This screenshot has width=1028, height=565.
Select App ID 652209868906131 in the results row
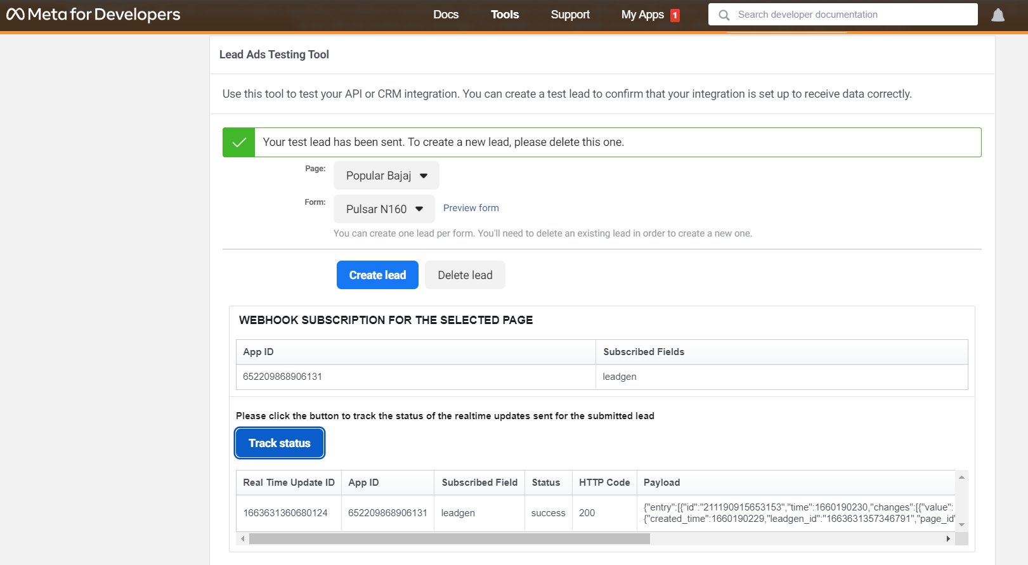(x=387, y=513)
